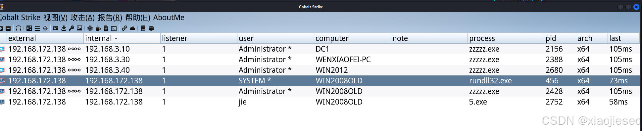
Task: Click the downloads arrow icon
Action: coord(64,28)
